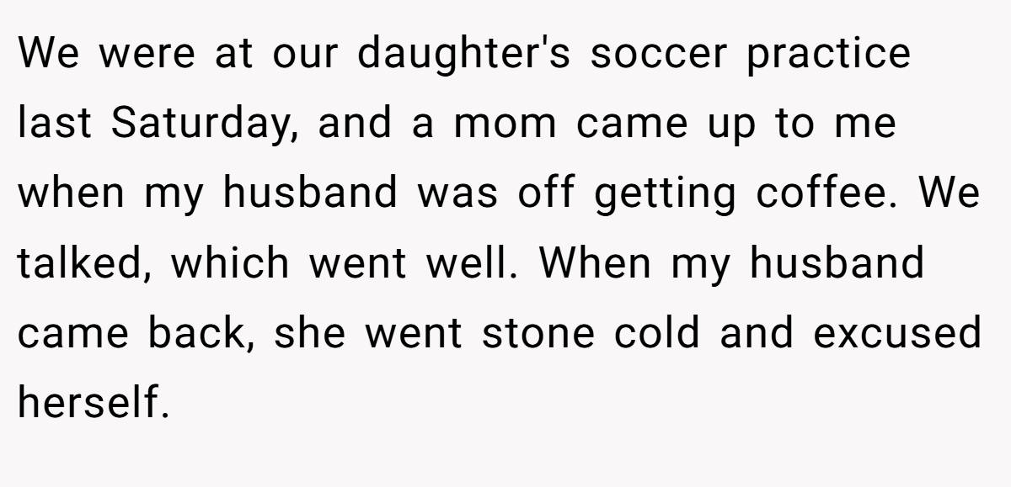Image resolution: width=1011 pixels, height=487 pixels.
Task: Click the word "off" before getting
Action: (544, 193)
